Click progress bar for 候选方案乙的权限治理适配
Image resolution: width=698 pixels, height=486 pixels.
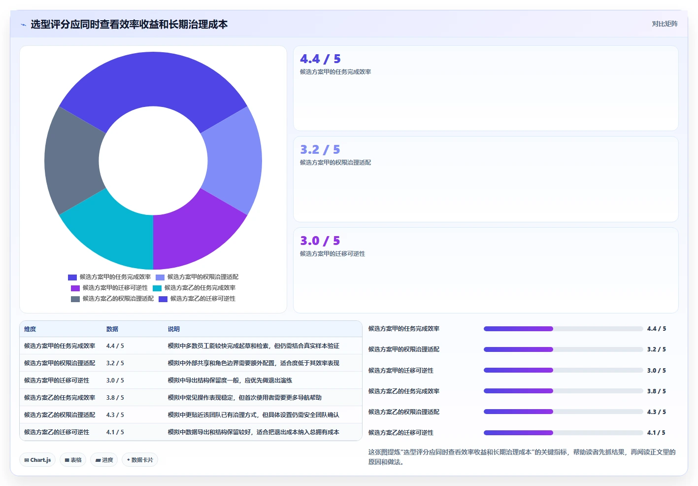pyautogui.click(x=564, y=412)
